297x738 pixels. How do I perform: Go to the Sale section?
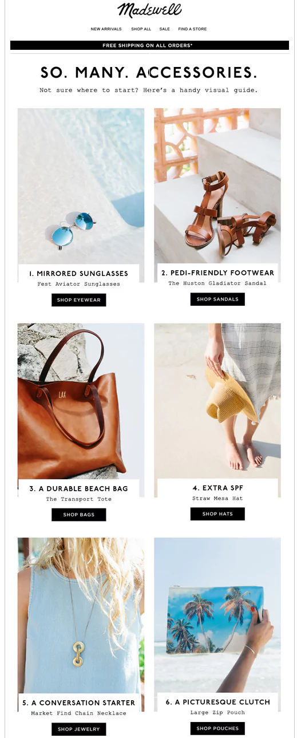click(165, 29)
